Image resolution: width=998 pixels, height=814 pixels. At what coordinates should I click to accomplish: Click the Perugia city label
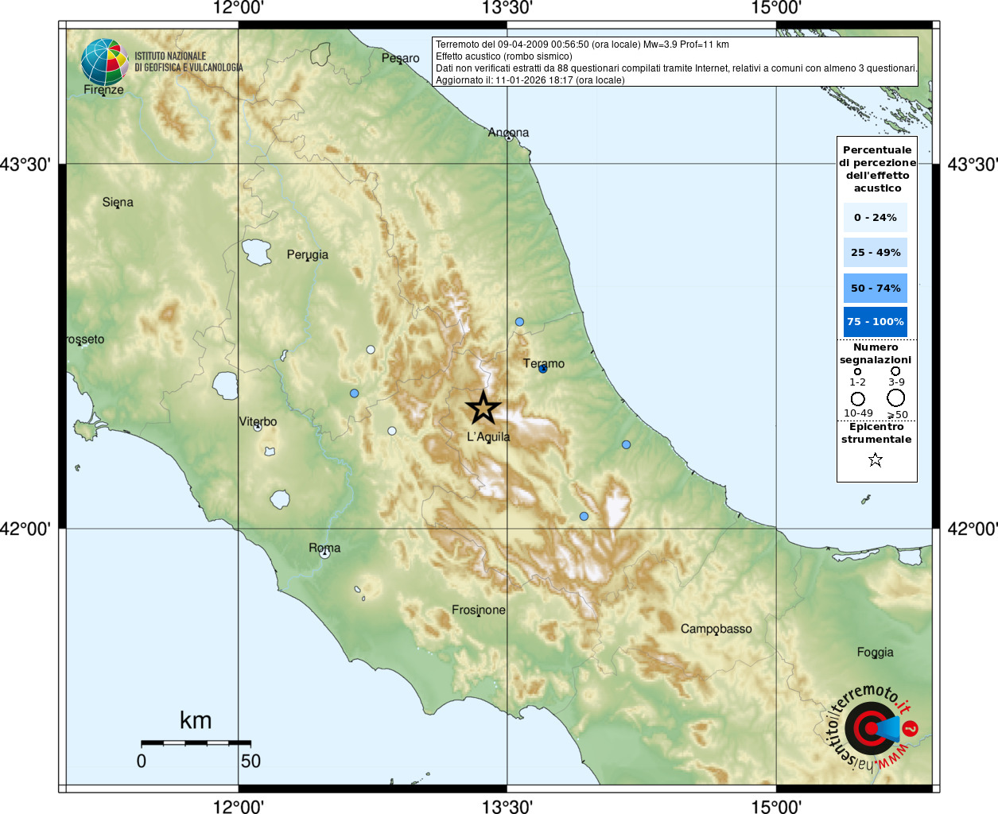[307, 255]
